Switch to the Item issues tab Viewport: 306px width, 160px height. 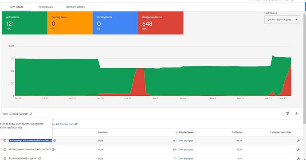tap(16, 7)
